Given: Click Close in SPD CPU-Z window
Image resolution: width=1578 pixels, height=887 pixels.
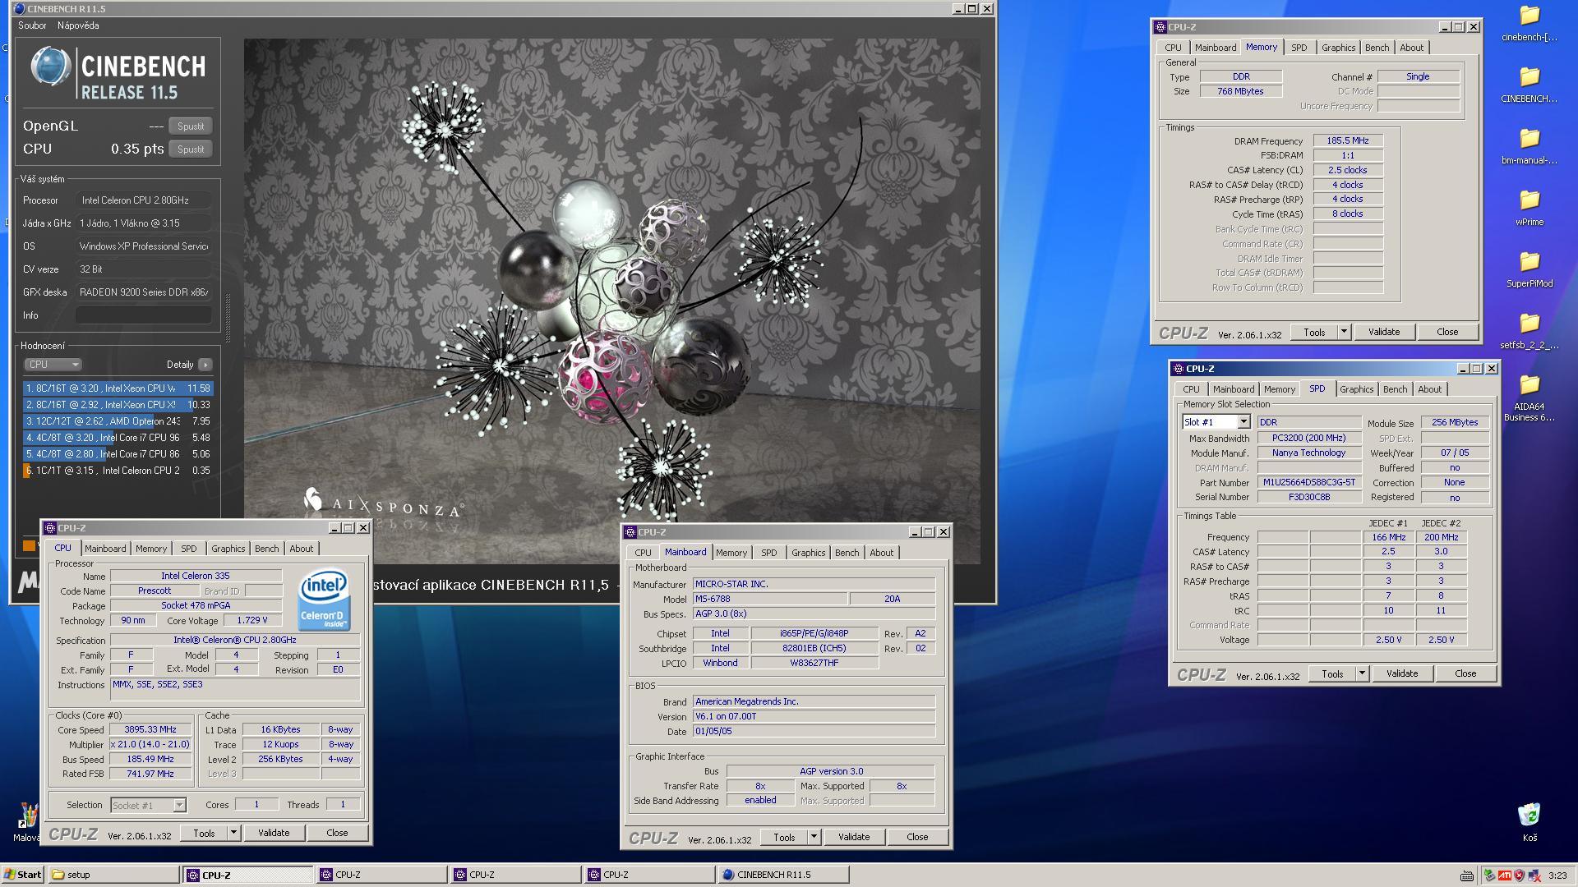Looking at the screenshot, I should tap(1465, 673).
